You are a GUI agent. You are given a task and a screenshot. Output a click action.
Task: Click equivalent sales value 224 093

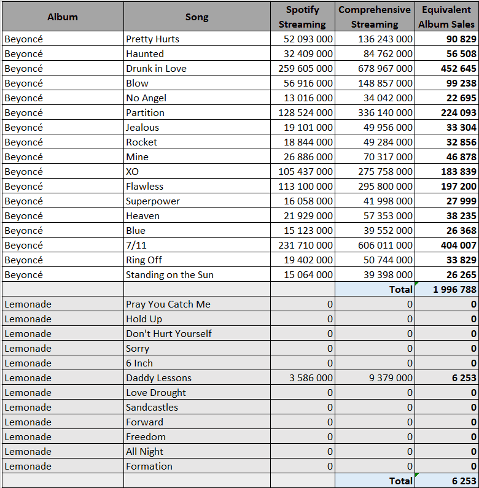[446, 112]
